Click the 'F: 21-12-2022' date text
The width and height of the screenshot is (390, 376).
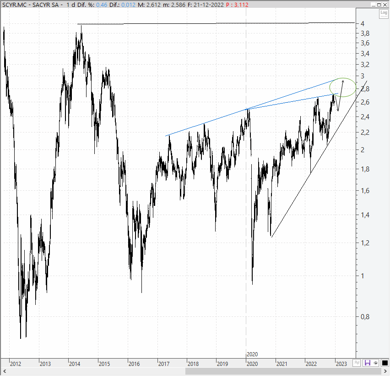[x=206, y=5]
